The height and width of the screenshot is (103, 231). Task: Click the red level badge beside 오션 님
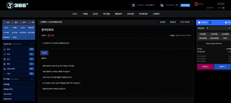pyautogui.click(x=196, y=4)
